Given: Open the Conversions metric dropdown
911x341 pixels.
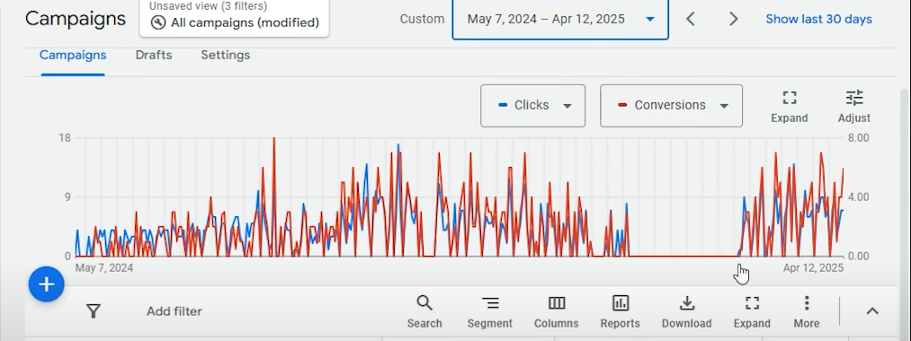Looking at the screenshot, I should 671,106.
